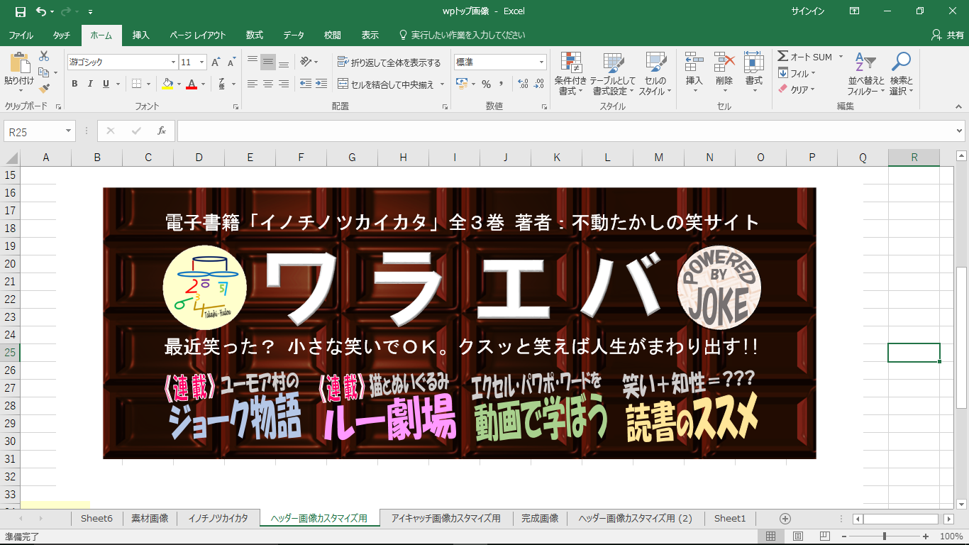Click the zoom slider handle
Screen dimensions: 969x545
pos(884,536)
